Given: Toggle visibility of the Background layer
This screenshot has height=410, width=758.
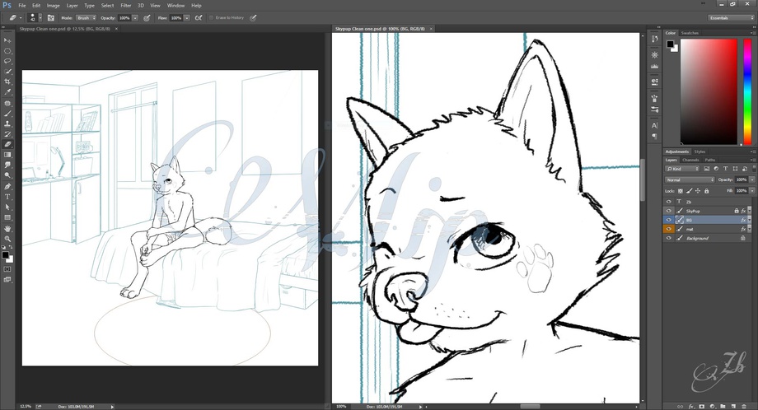Looking at the screenshot, I should pos(668,238).
